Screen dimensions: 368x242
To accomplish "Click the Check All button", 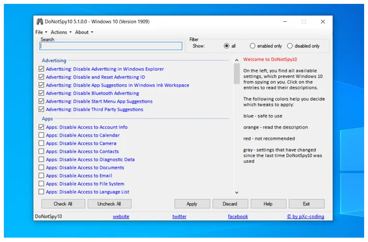I will coord(63,204).
